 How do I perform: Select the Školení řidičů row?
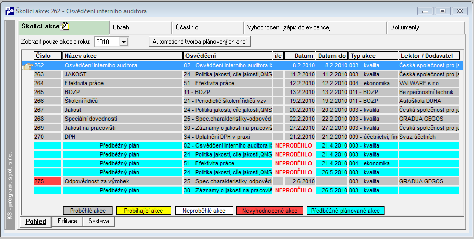(x=247, y=101)
